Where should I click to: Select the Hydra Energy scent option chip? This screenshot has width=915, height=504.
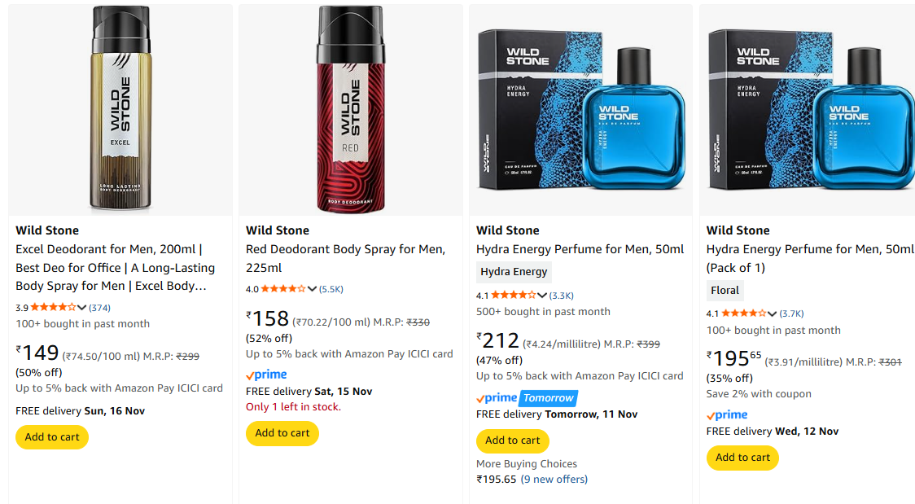pyautogui.click(x=514, y=272)
